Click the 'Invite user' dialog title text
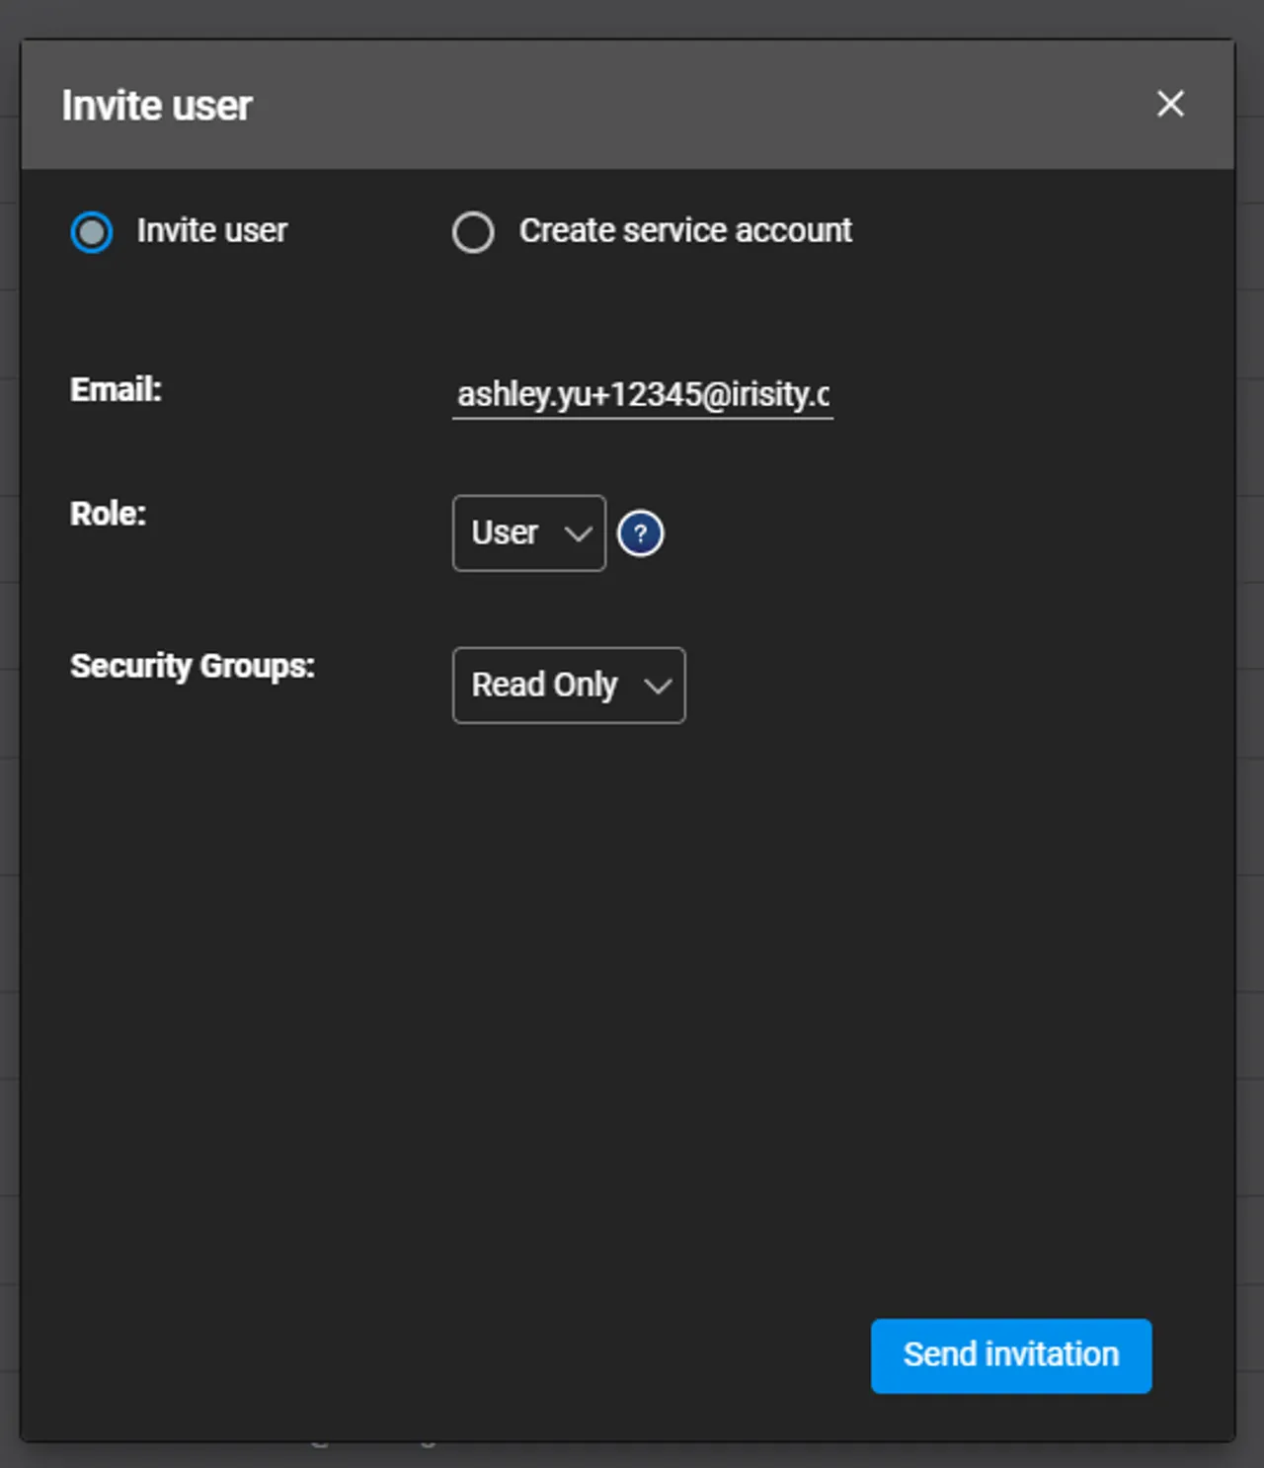The height and width of the screenshot is (1468, 1264). click(x=157, y=106)
